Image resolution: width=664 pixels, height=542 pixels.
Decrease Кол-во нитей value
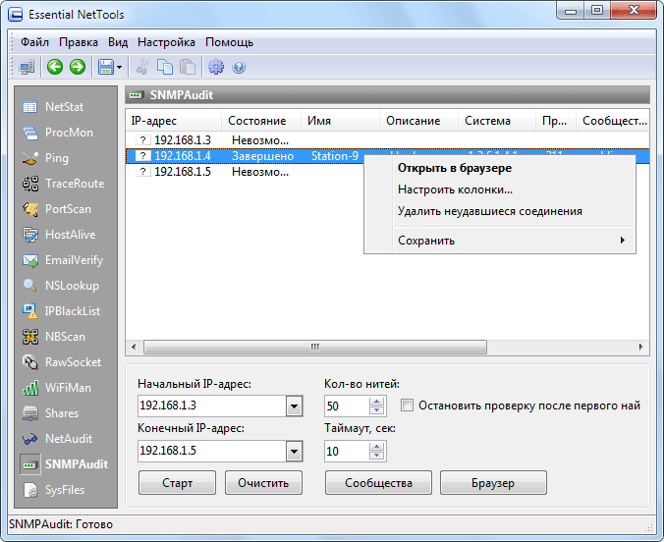point(376,410)
